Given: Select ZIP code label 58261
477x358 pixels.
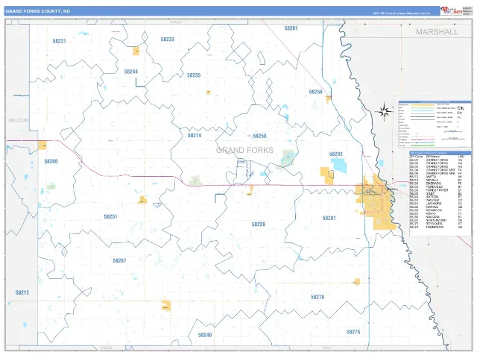Looking at the screenshot, I should coord(291,28).
